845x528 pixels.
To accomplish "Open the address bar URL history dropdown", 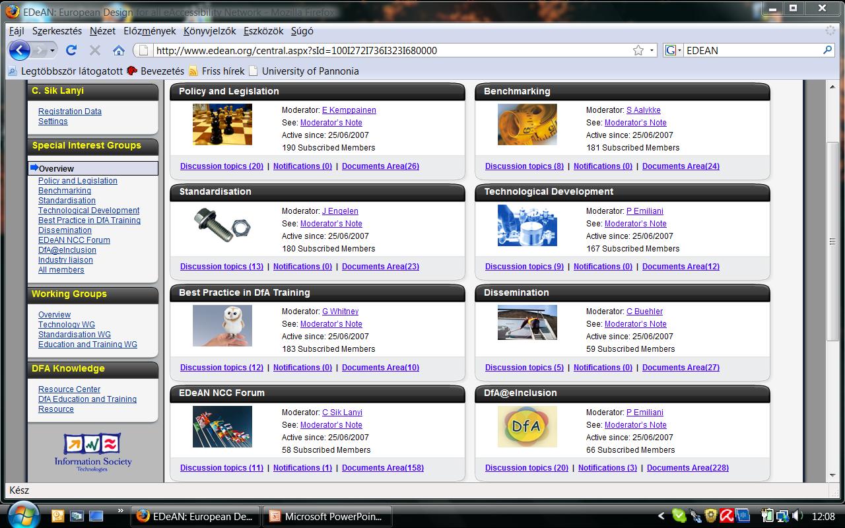I will tap(652, 50).
